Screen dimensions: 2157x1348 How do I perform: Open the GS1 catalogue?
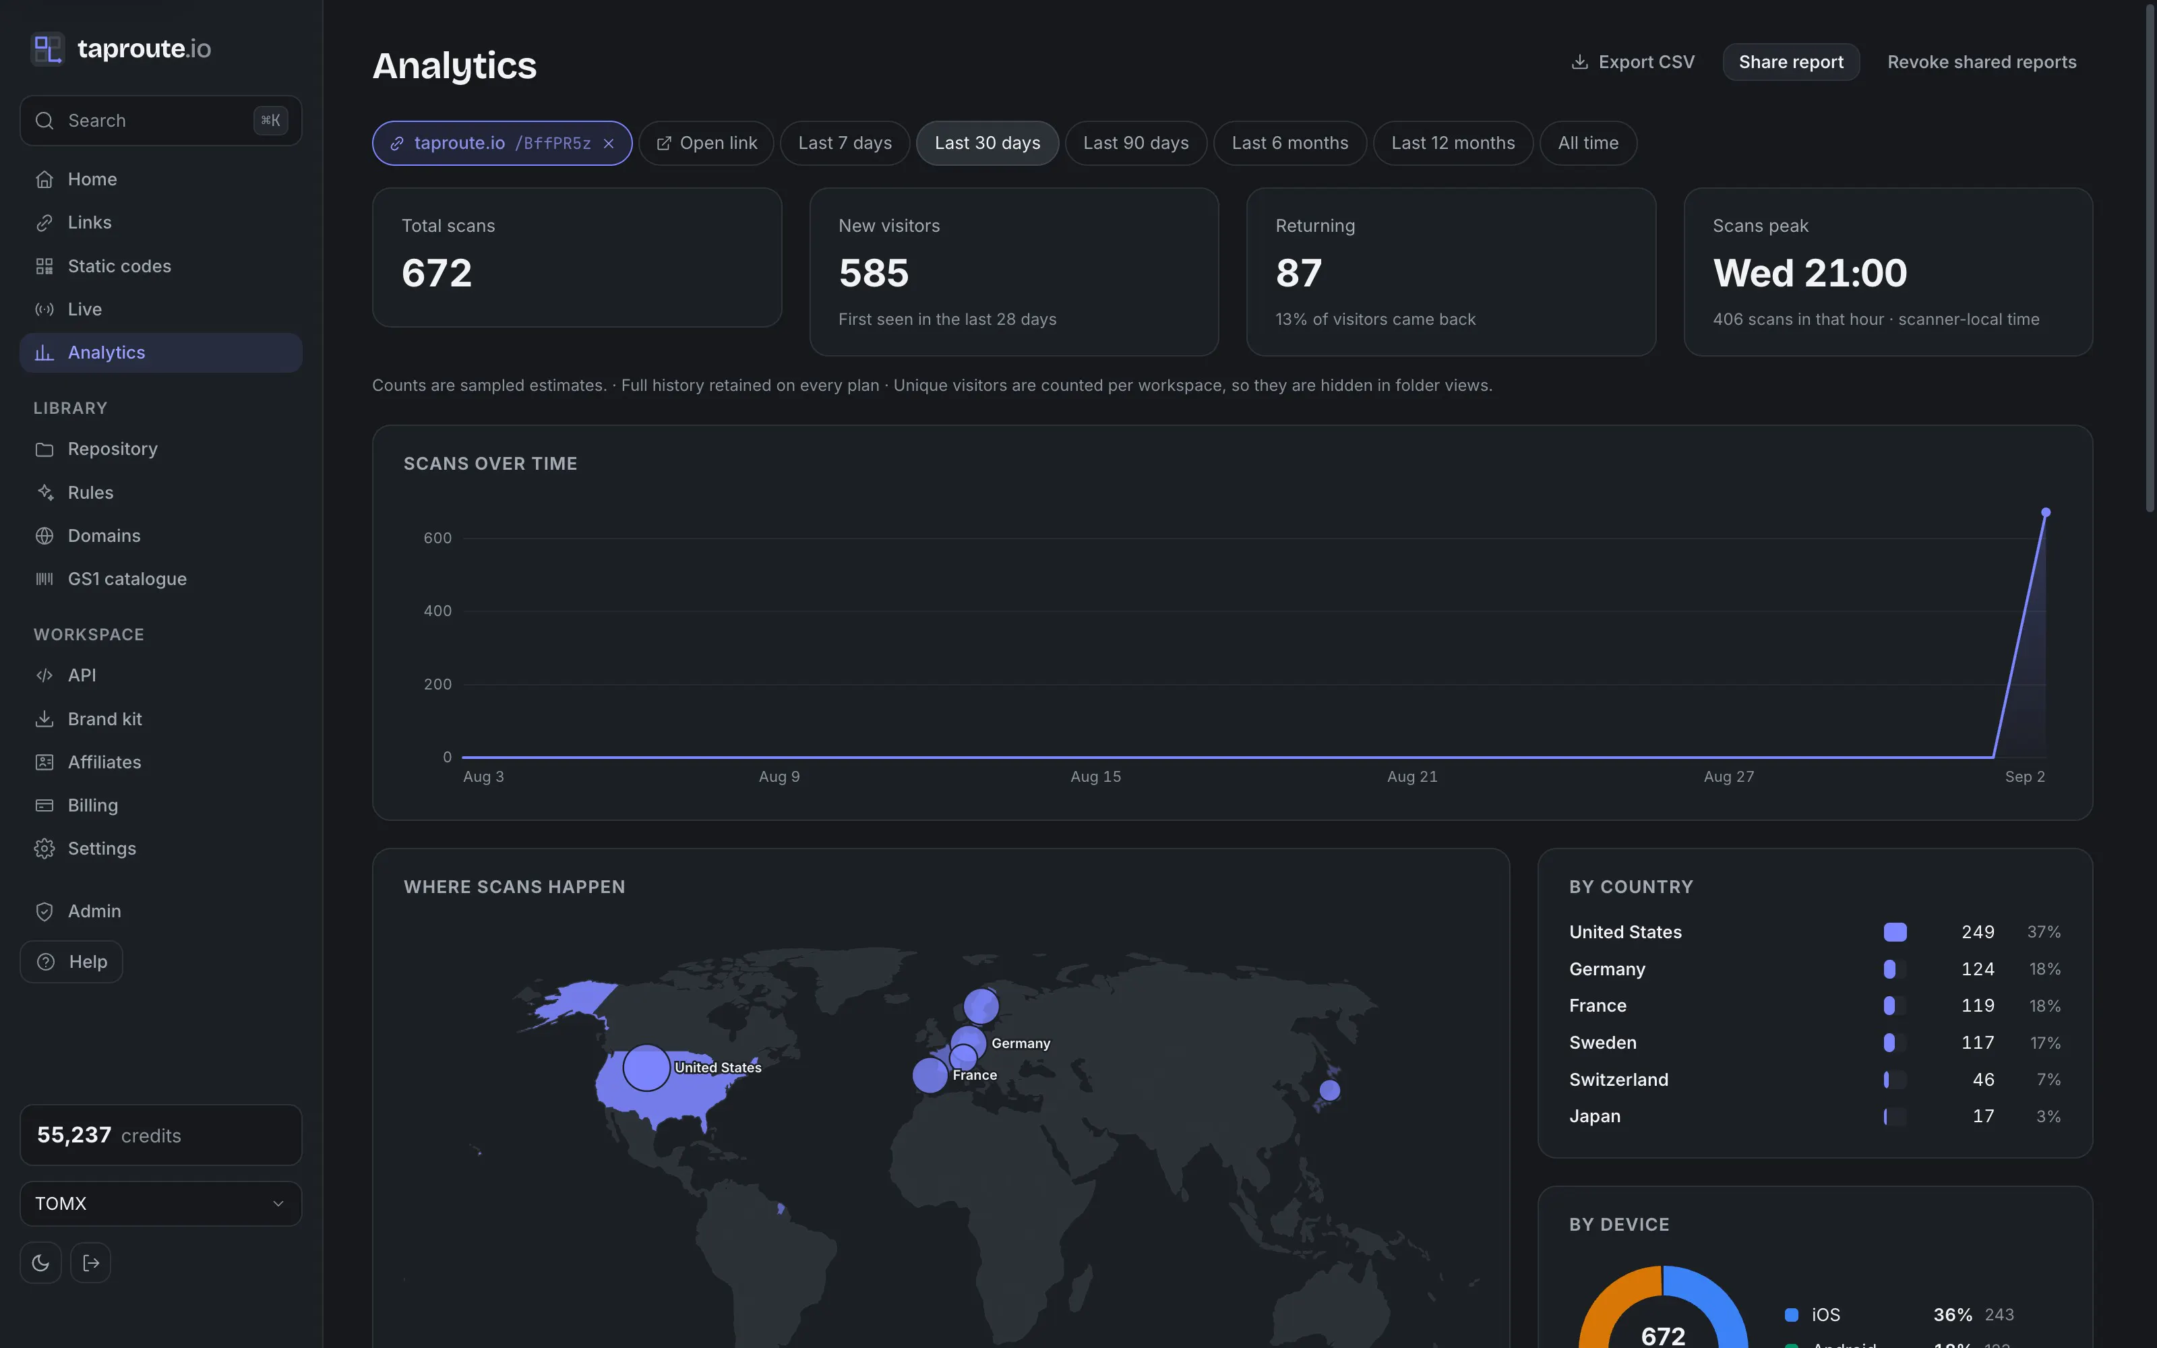coord(160,578)
